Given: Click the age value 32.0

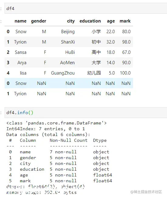Looking at the screenshot, I should pos(111,42).
